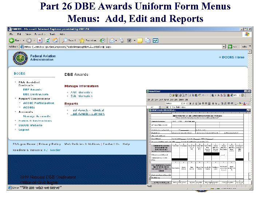Screen dimensions: 262x197
Task: Click the FAA seal logo
Action: 20,58
